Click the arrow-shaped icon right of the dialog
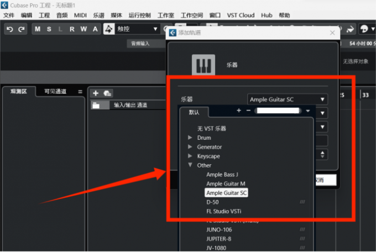Image resolution: width=376 pixels, height=252 pixels. [351, 29]
